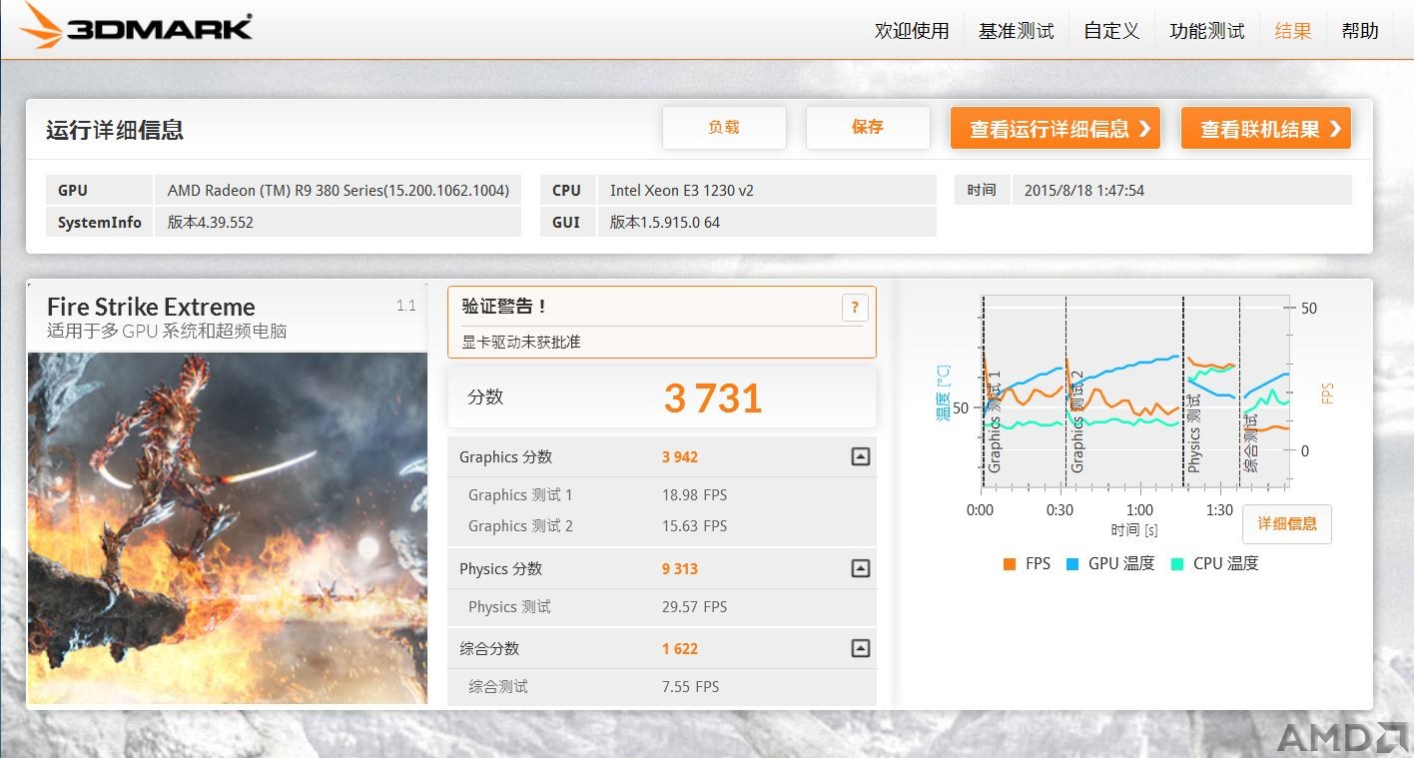Select the GPU name AMD Radeon R9 380 Series
1414x758 pixels.
click(x=339, y=190)
